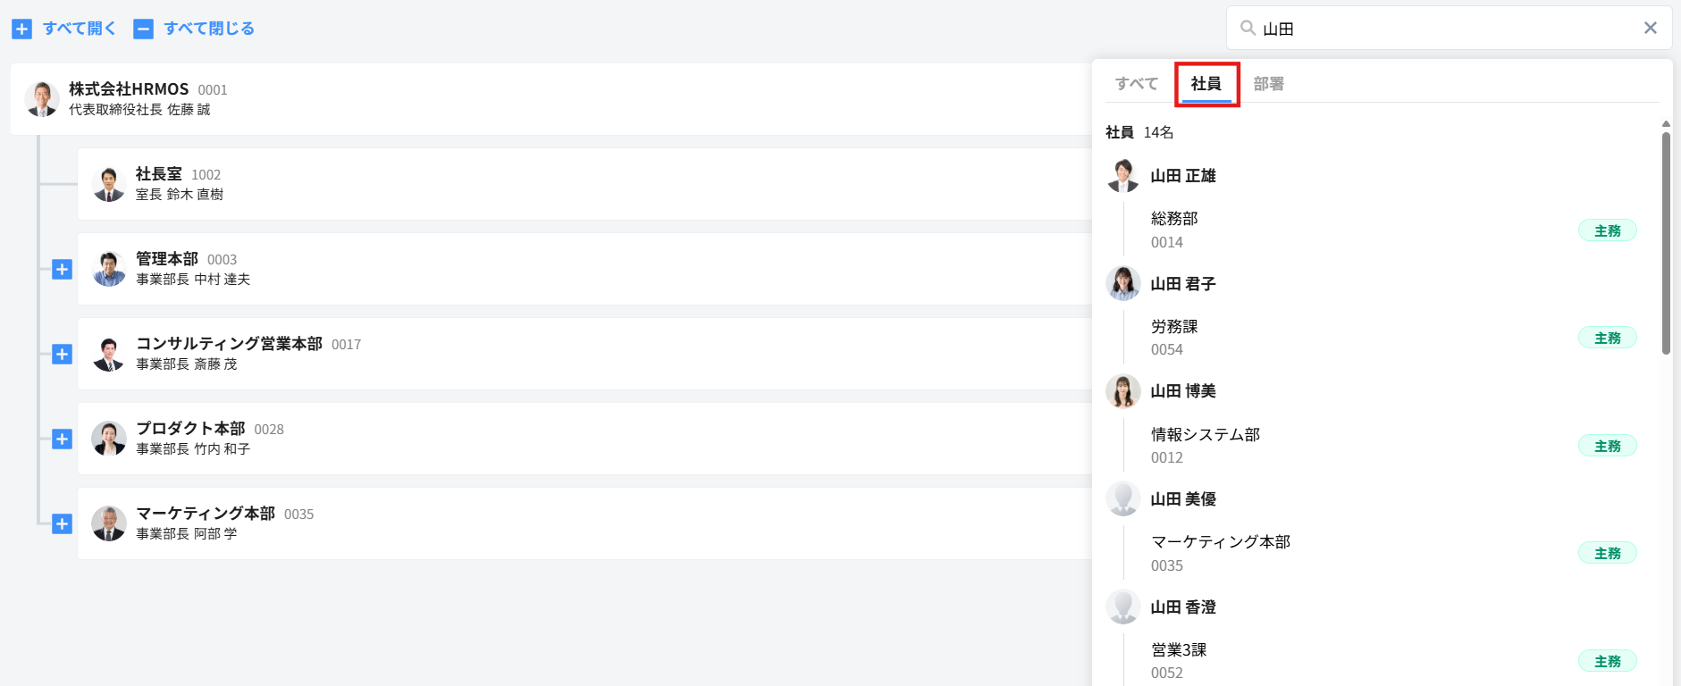Click the すべて開く link
Image resolution: width=1681 pixels, height=686 pixels.
pos(80,29)
